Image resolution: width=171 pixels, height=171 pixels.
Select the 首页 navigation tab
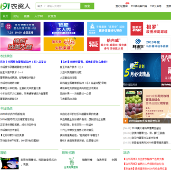coord(6,16)
